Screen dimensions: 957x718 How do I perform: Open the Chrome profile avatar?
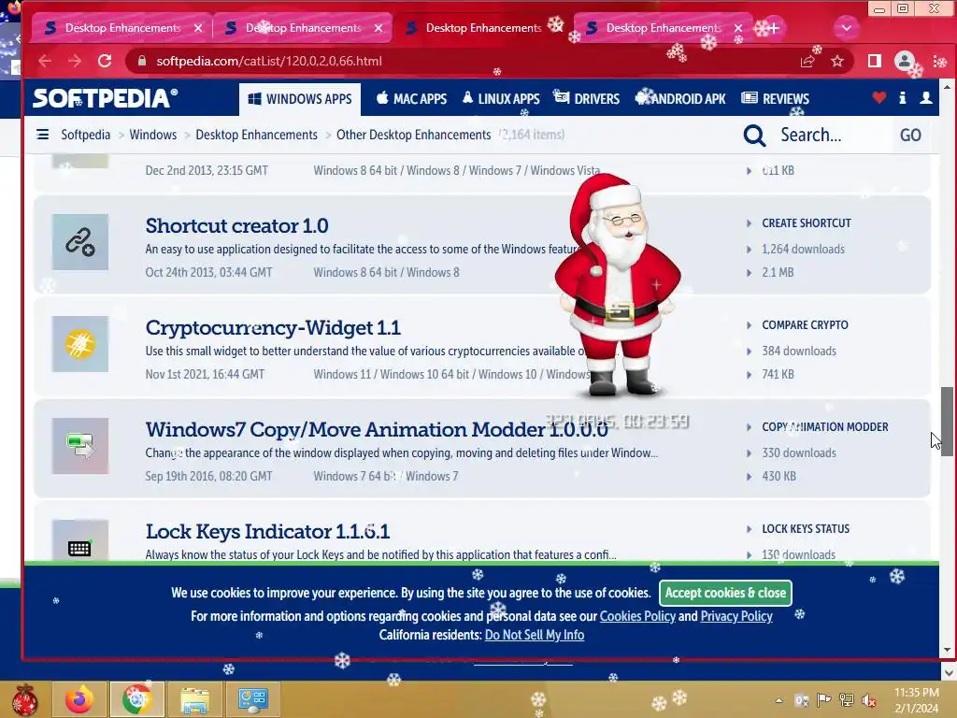click(x=904, y=61)
